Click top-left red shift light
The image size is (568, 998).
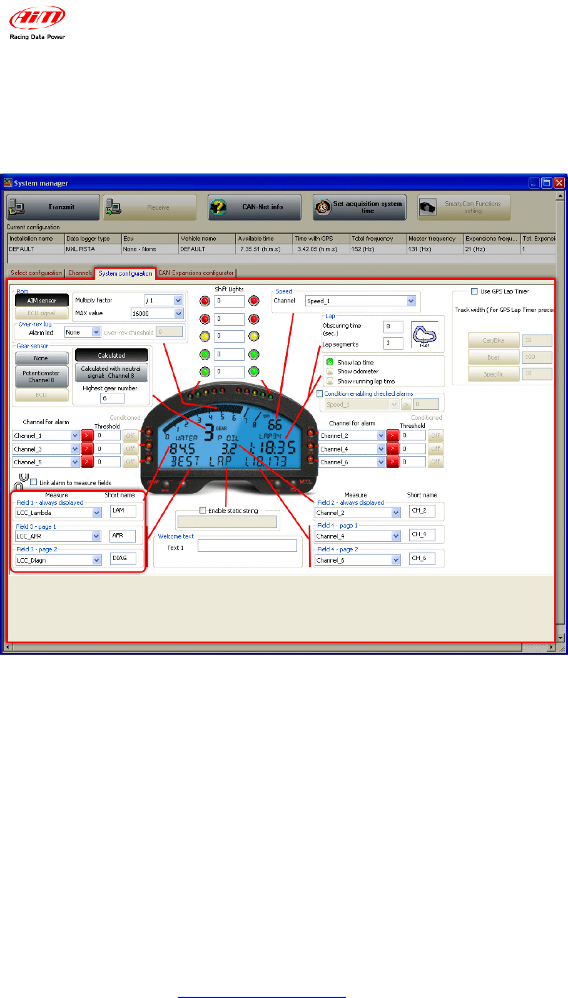tap(205, 301)
